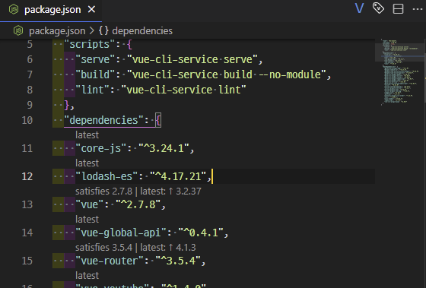The width and height of the screenshot is (426, 288).
Task: Click the "vue-global-api" dependency name
Action: (x=121, y=233)
